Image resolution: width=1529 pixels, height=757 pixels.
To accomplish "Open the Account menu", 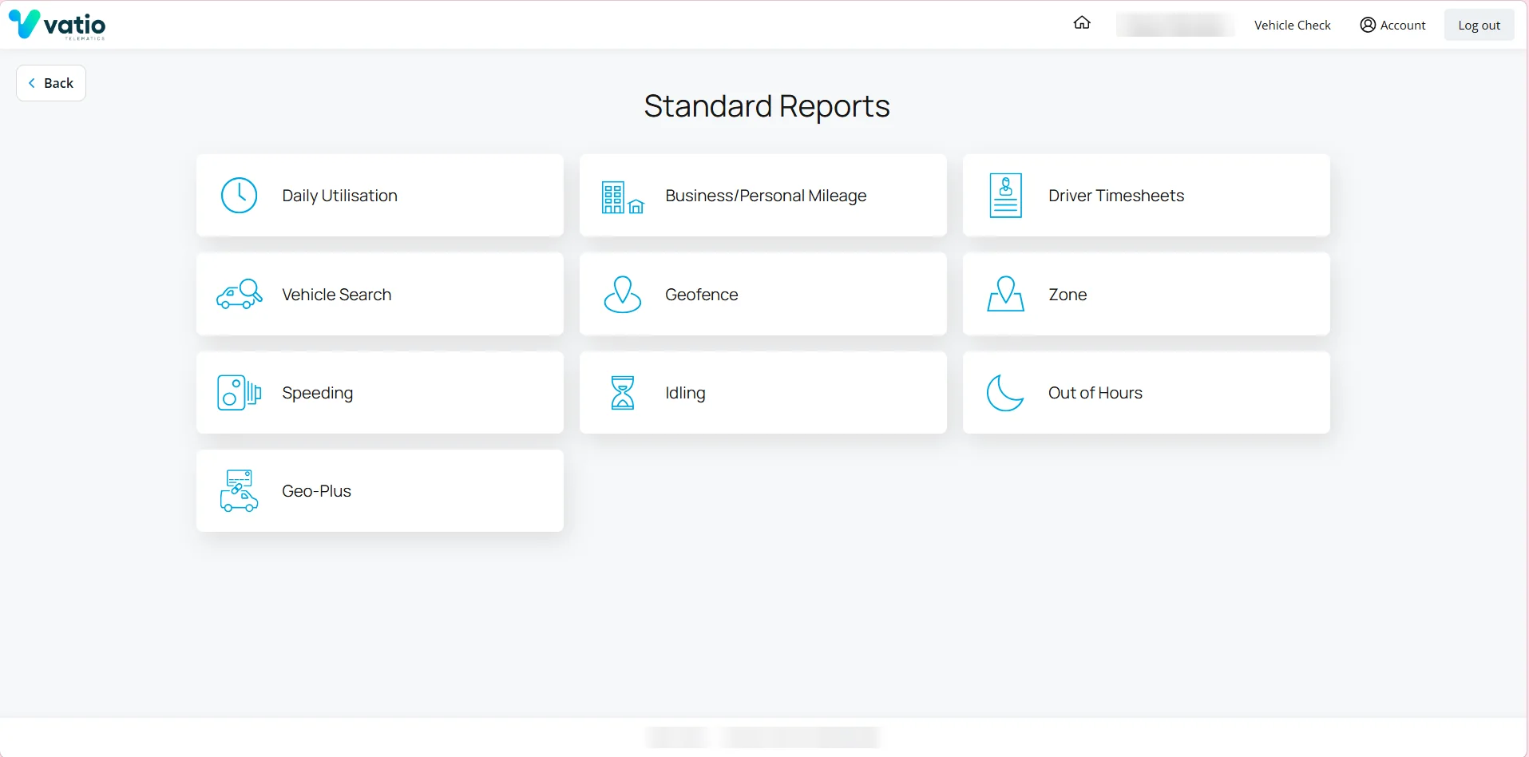I will tap(1392, 25).
